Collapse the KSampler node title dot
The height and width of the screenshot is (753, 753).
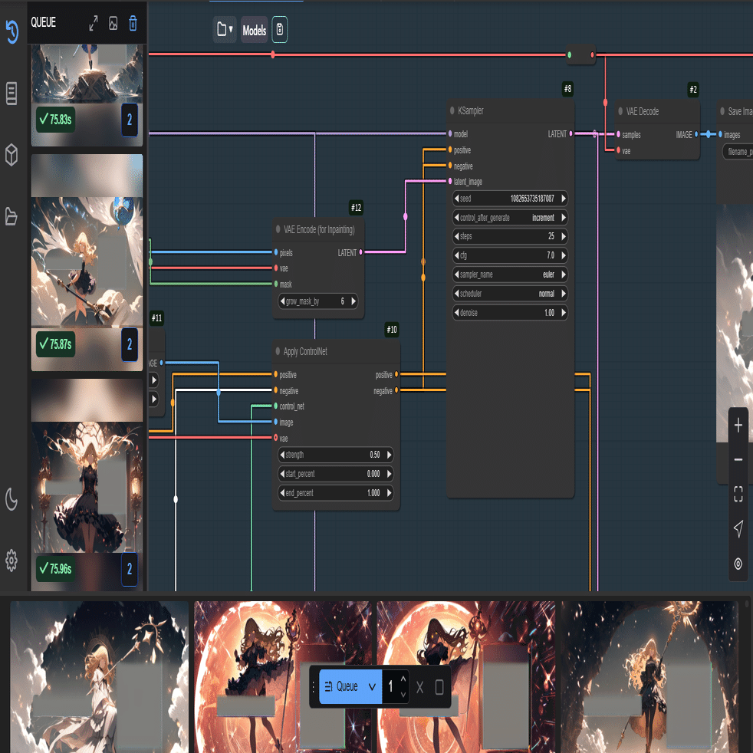[452, 110]
